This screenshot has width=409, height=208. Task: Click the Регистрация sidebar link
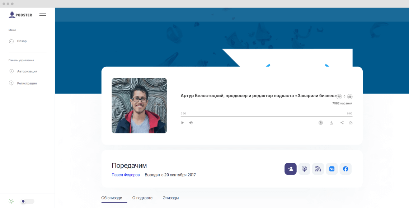27,83
